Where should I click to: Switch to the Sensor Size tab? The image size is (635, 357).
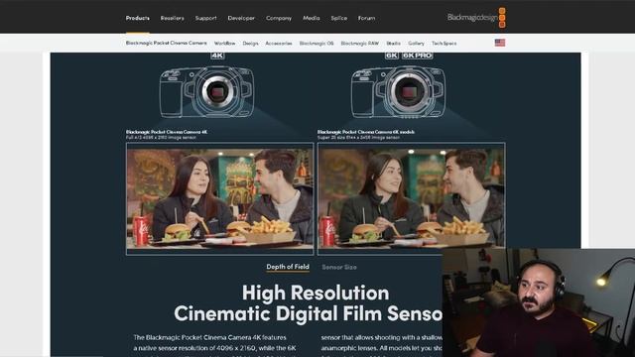tap(339, 267)
